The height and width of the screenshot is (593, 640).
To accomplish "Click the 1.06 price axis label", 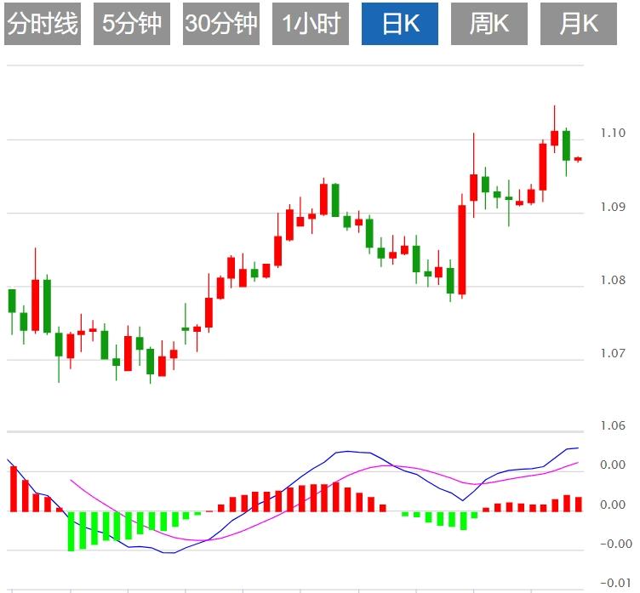I will coord(612,426).
